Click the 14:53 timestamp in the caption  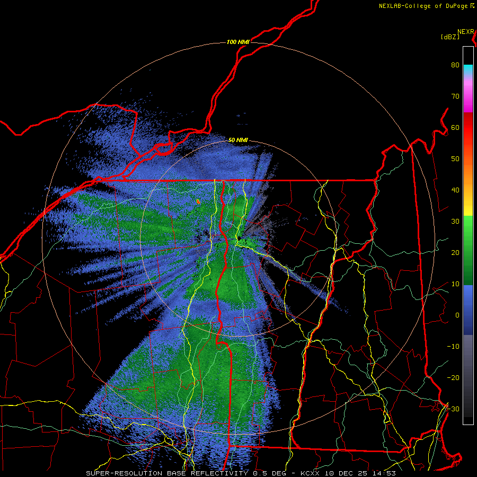[x=385, y=473]
